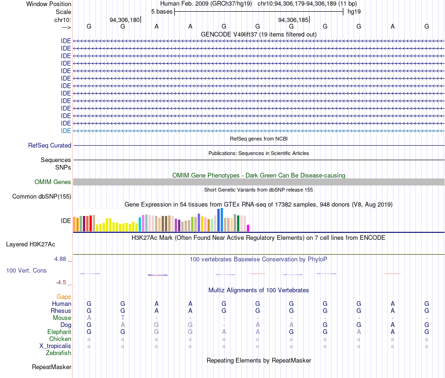Image resolution: width=445 pixels, height=378 pixels.
Task: Click the 5 bases scale bar
Action: [259, 12]
